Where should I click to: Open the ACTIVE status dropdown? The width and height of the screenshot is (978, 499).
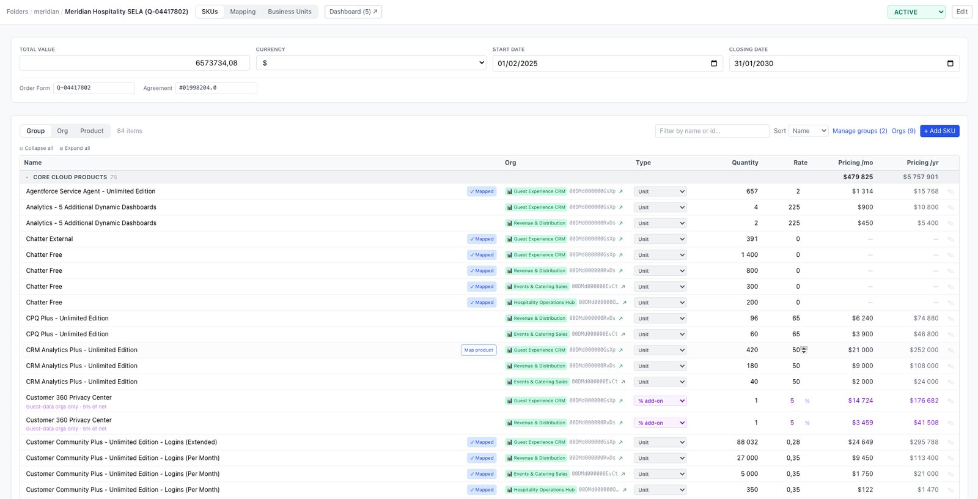click(x=916, y=12)
